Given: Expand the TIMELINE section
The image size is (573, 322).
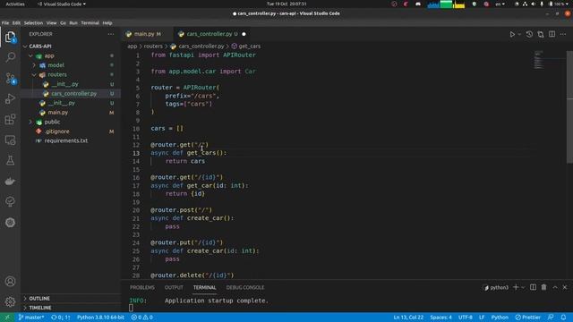Looking at the screenshot, I should pyautogui.click(x=39, y=308).
